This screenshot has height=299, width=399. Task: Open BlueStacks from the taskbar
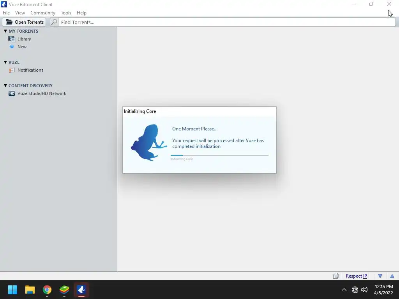point(64,290)
